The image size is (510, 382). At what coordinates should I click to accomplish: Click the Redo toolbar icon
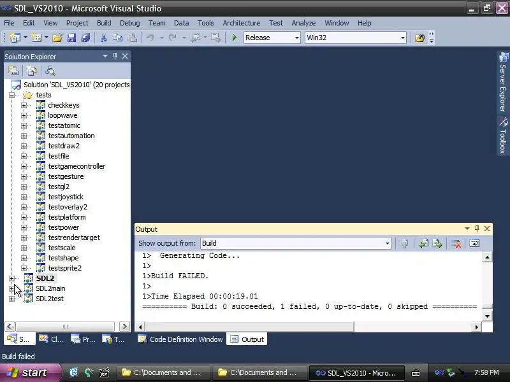pyautogui.click(x=172, y=38)
